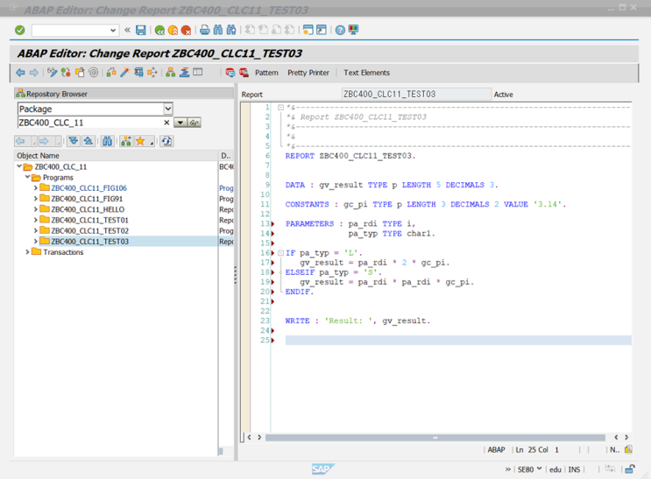Viewport: 651px width, 479px height.
Task: Click the Direct Processing test icon
Action: (x=138, y=73)
